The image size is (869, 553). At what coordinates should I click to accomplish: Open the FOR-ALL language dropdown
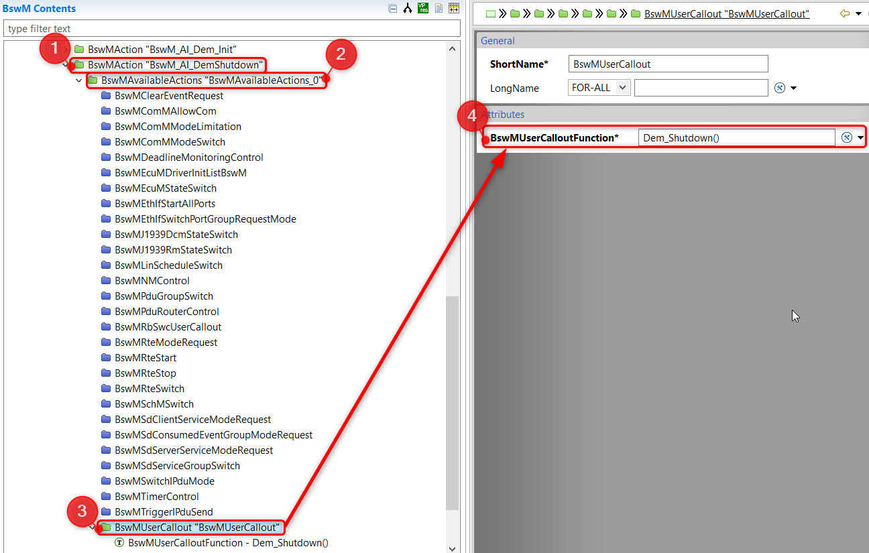pyautogui.click(x=599, y=88)
